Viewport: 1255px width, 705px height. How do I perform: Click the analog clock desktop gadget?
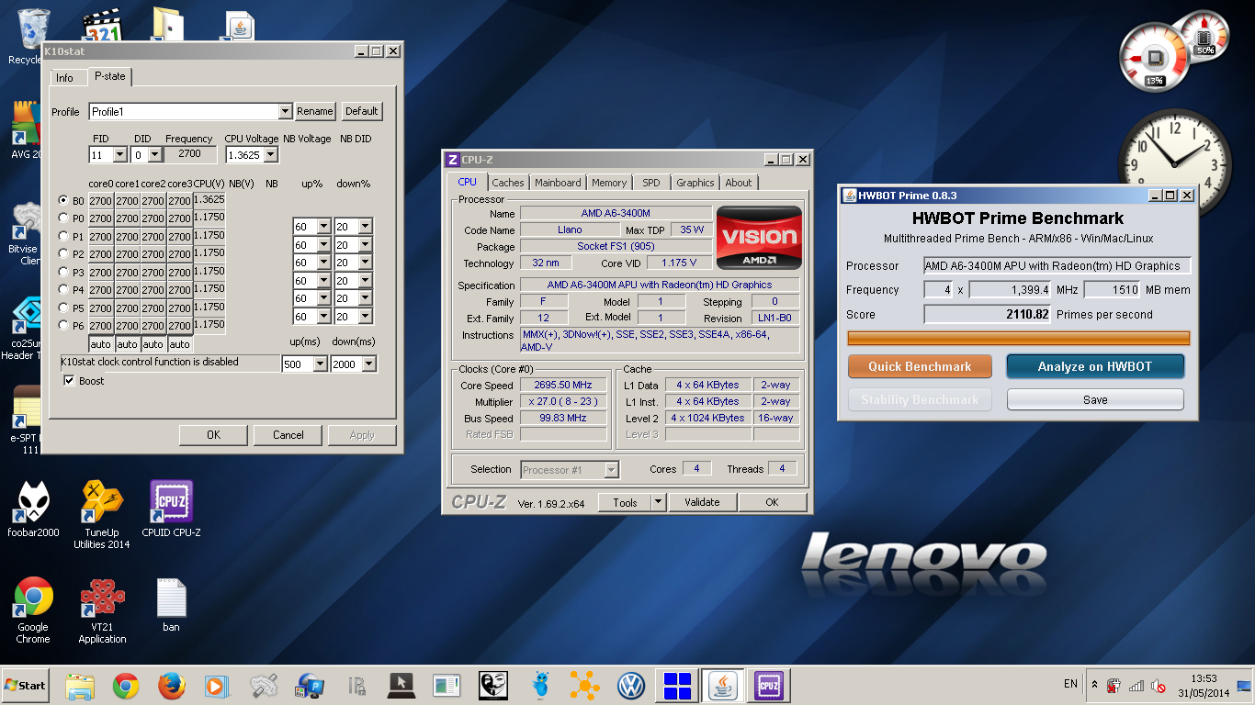[1173, 162]
